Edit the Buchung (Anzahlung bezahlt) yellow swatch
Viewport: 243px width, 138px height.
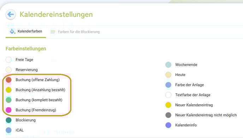[x=8, y=90]
